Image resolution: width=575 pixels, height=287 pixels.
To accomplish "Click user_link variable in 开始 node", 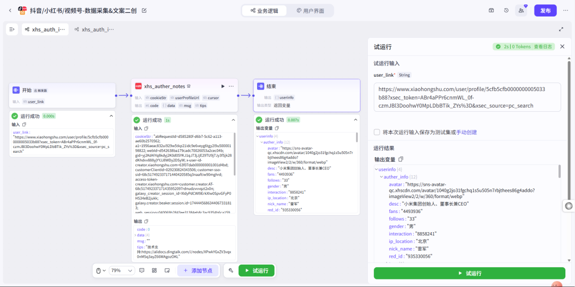I will [x=34, y=102].
